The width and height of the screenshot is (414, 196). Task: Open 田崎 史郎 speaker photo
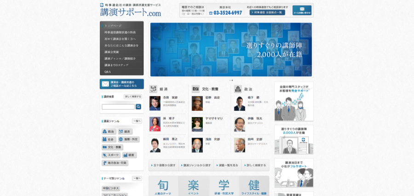click(240, 145)
